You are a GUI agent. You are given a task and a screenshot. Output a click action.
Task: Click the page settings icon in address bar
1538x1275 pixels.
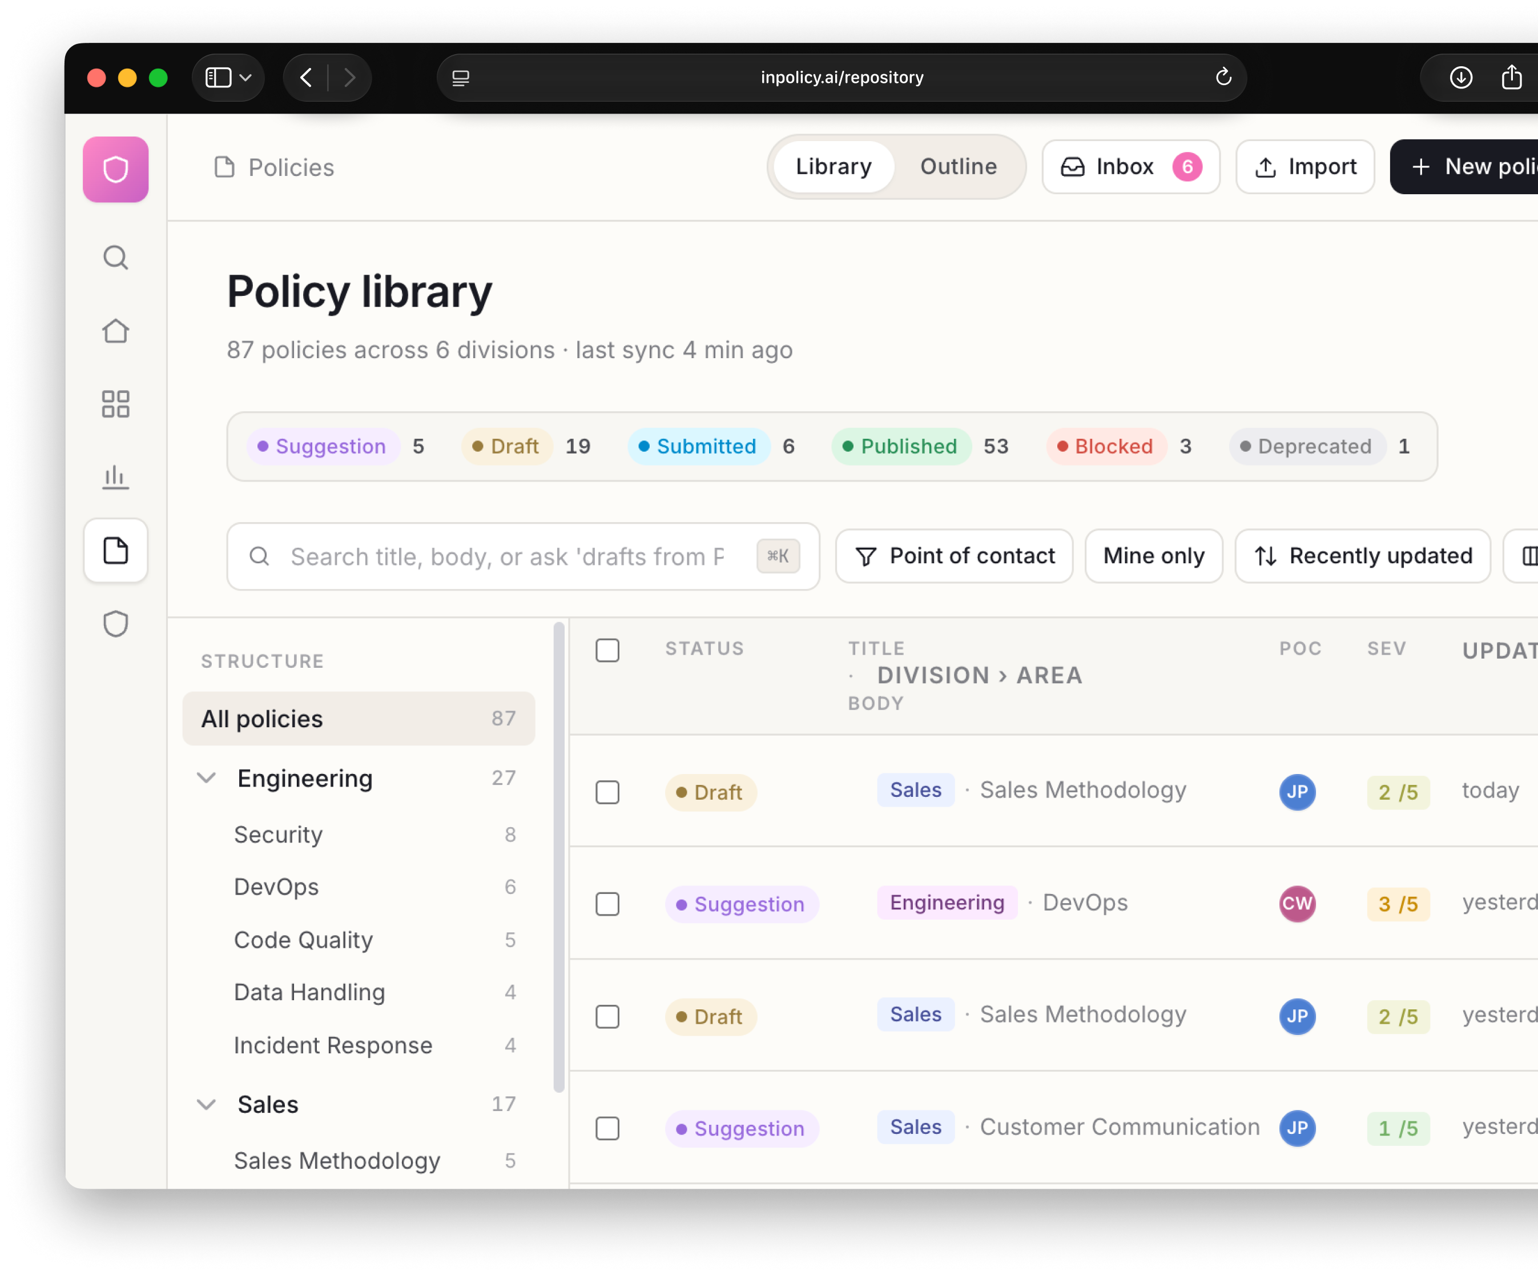tap(461, 78)
